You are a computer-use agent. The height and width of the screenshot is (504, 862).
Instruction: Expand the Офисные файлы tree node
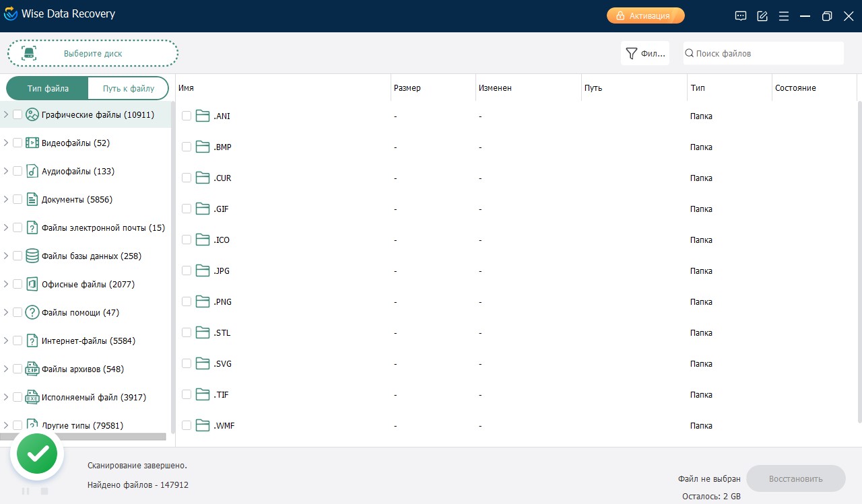pos(6,285)
